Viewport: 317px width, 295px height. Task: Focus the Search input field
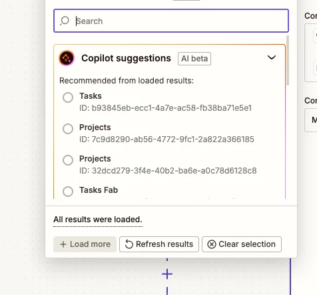coord(171,21)
